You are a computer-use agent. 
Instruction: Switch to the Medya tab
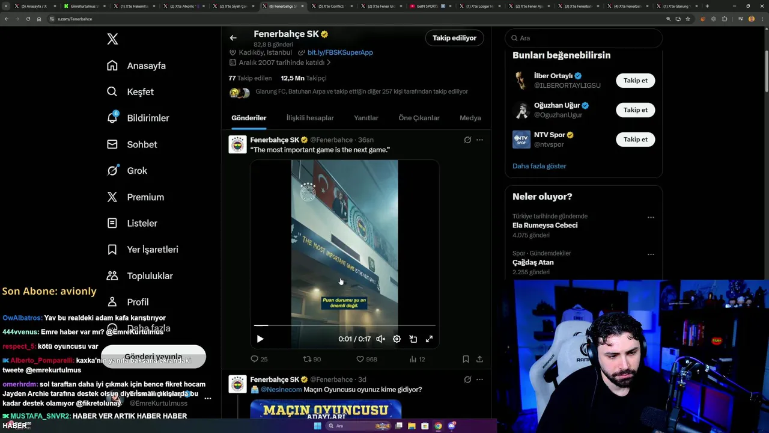(x=470, y=118)
